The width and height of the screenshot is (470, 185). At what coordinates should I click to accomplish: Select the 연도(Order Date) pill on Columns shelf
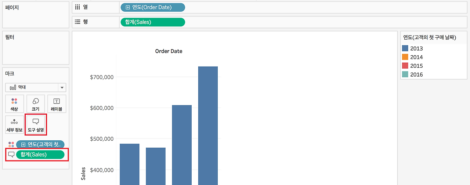[153, 7]
